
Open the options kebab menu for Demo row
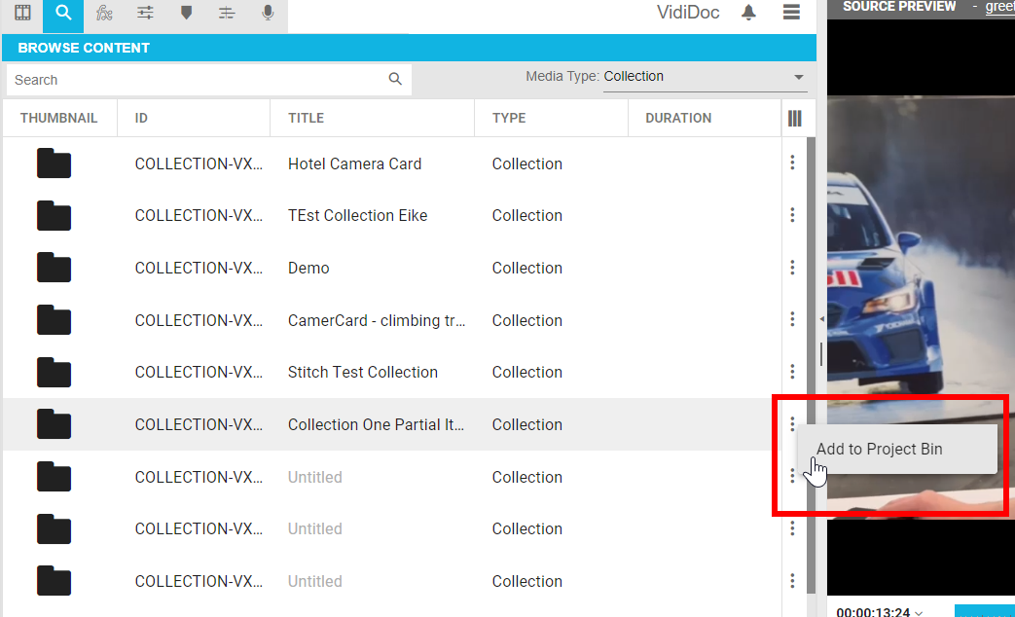(x=792, y=268)
